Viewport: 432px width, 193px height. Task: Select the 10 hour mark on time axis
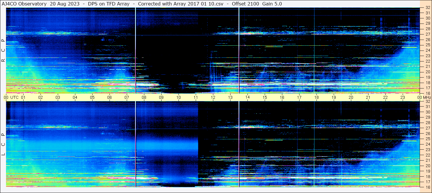click(x=178, y=97)
